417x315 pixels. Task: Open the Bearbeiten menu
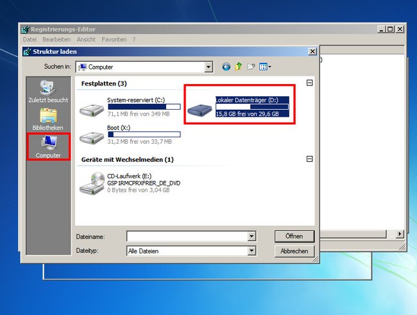click(56, 39)
